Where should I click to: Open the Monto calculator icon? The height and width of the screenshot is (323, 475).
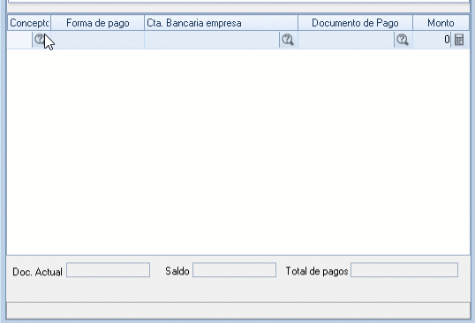point(459,40)
